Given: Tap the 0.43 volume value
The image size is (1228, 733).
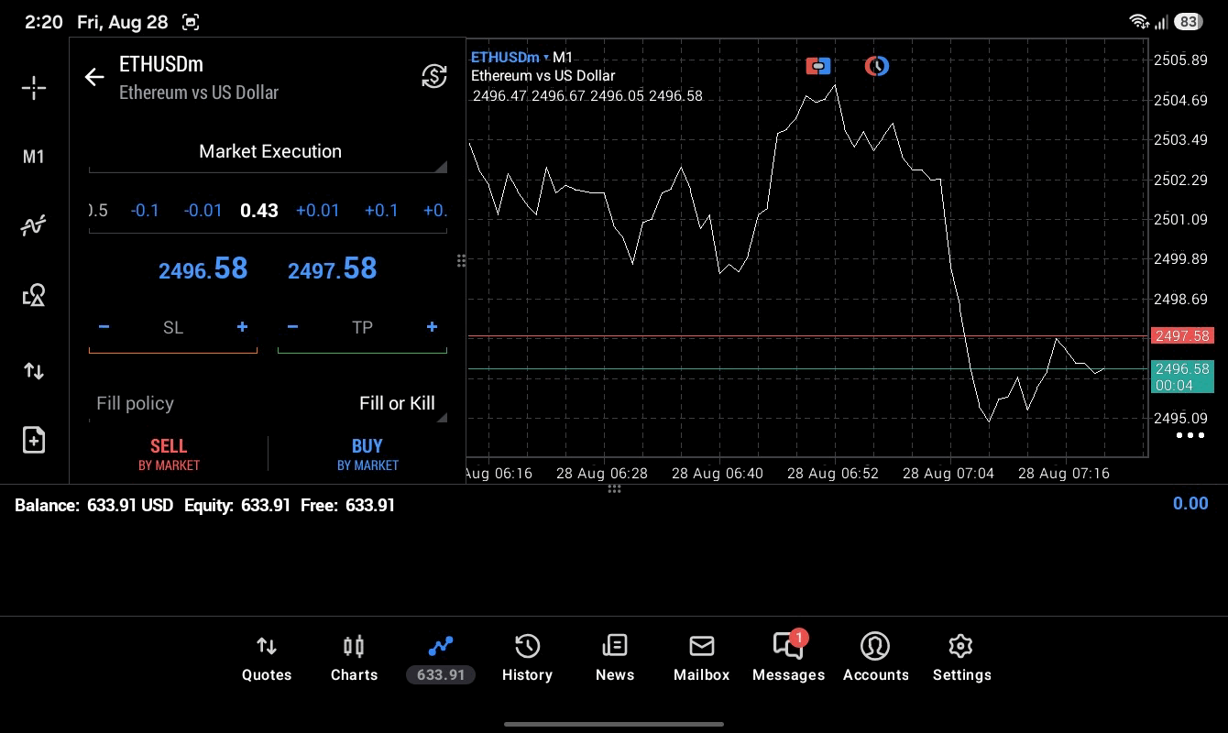Looking at the screenshot, I should pos(259,211).
